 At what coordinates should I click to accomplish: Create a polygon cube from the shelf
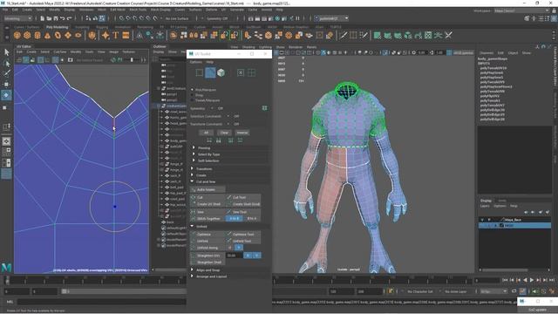pos(27,35)
